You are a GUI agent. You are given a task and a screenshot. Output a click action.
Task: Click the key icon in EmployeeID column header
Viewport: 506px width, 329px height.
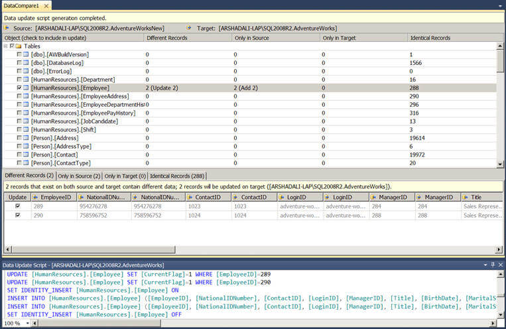[x=36, y=197]
